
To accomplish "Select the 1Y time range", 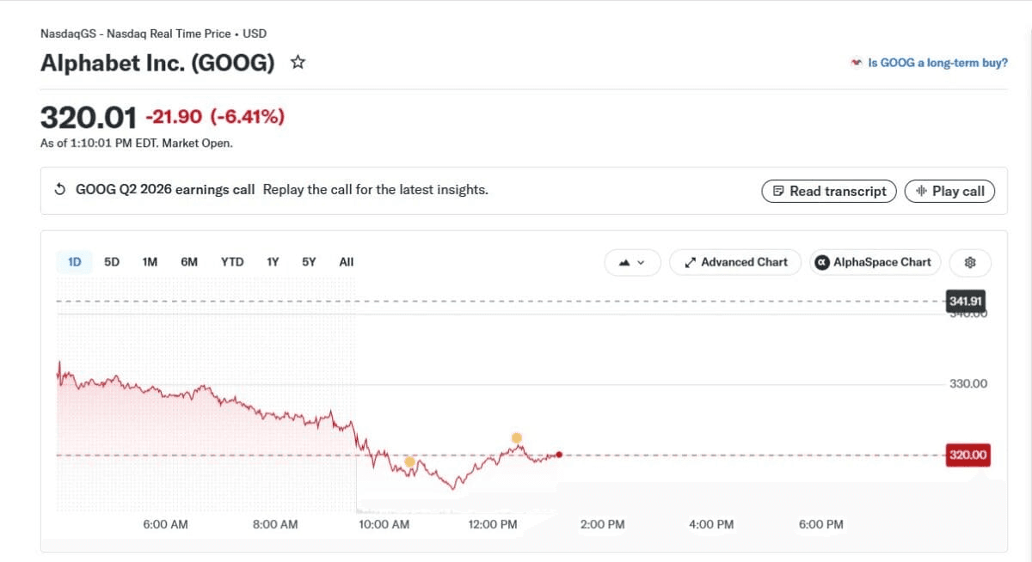I will tap(273, 262).
